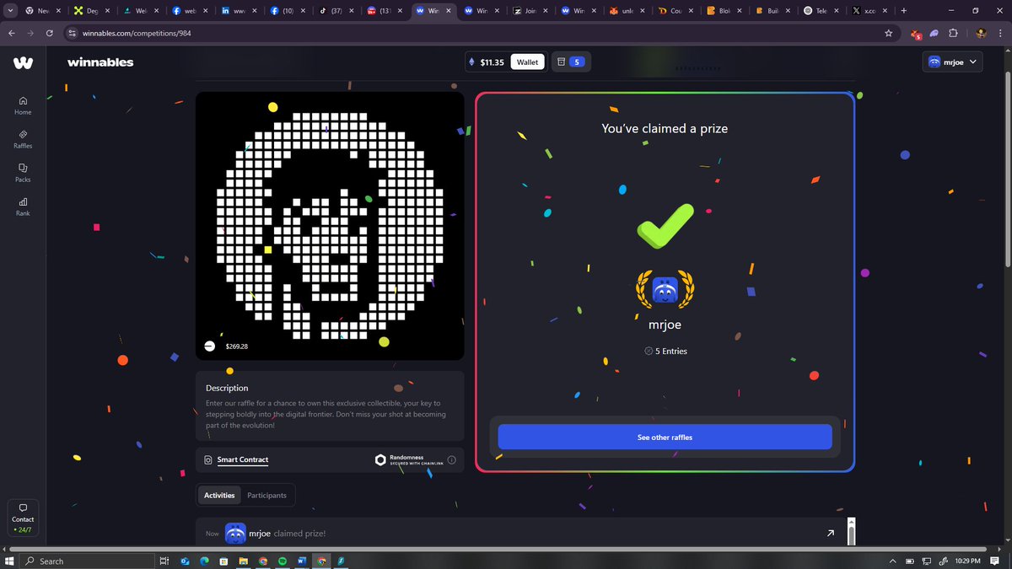Click the Chainlink randomness info icon
The height and width of the screenshot is (569, 1012).
point(451,459)
